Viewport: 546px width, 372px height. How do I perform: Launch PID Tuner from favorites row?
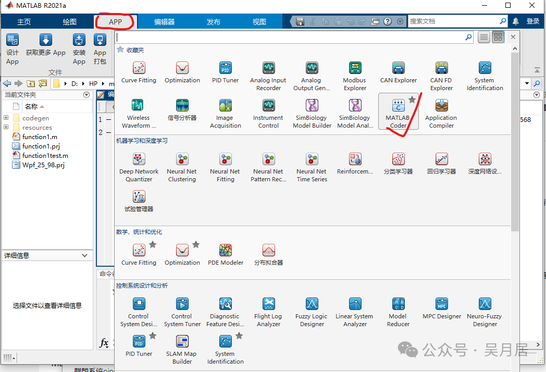click(x=225, y=72)
